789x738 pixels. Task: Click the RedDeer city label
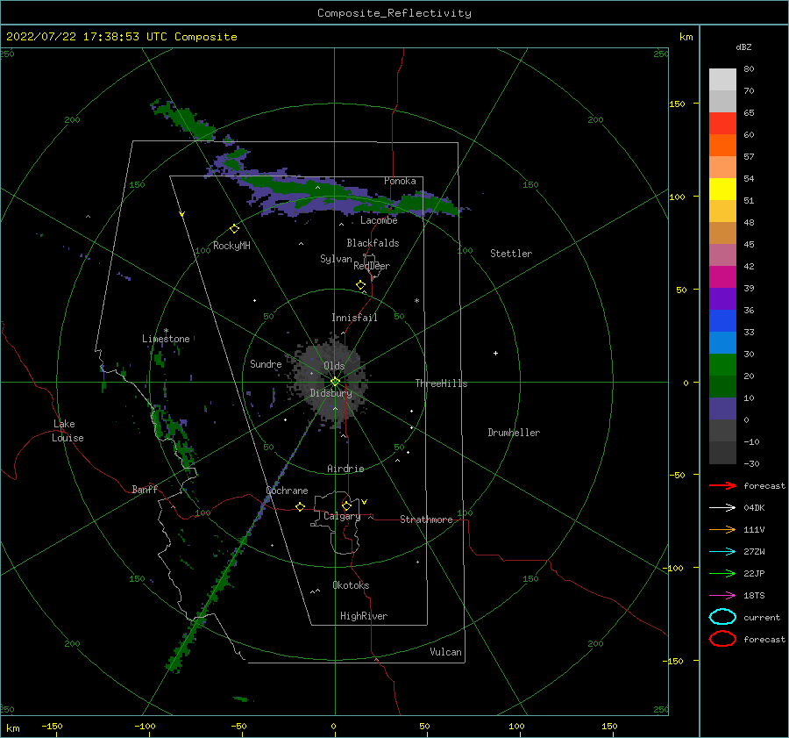coord(372,266)
